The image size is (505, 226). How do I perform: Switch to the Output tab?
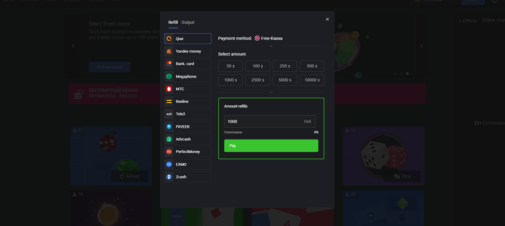coord(188,23)
